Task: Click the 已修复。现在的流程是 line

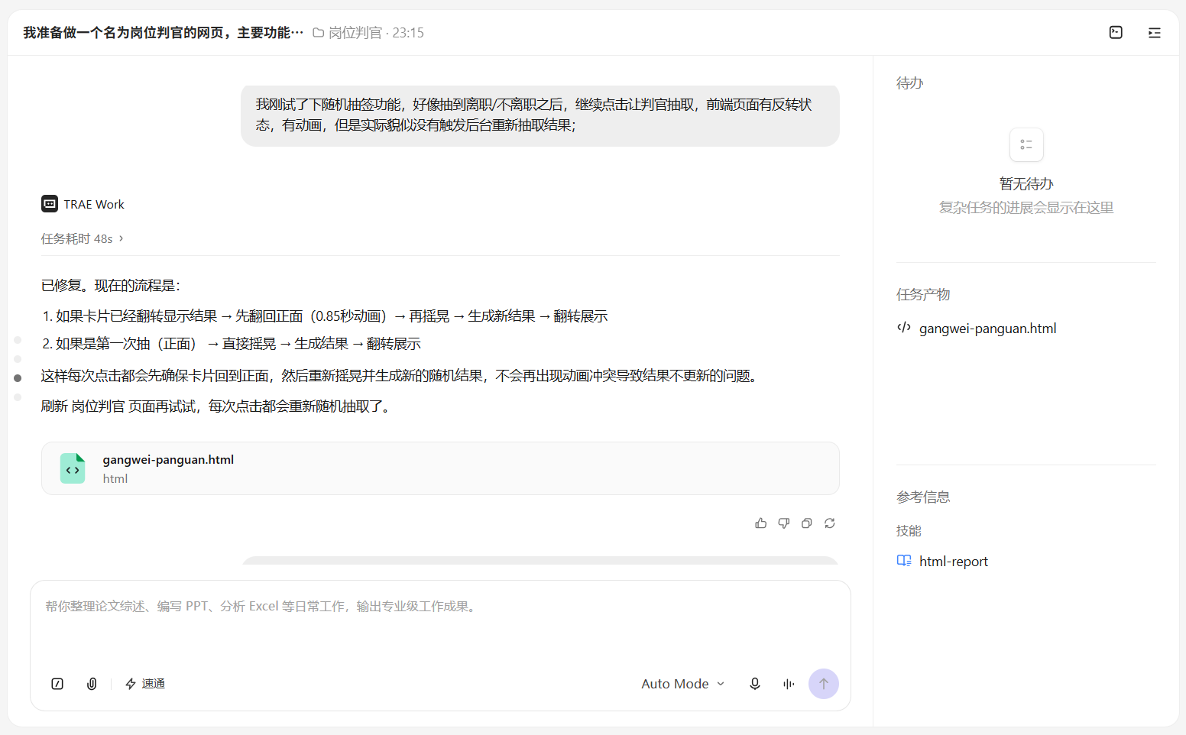Action: click(x=111, y=285)
